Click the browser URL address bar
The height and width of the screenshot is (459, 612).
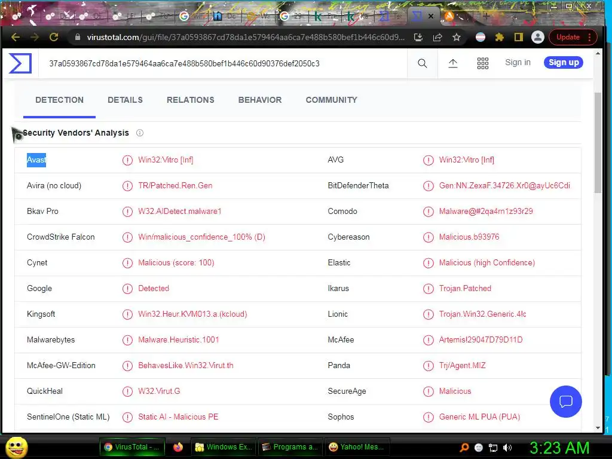coord(246,37)
